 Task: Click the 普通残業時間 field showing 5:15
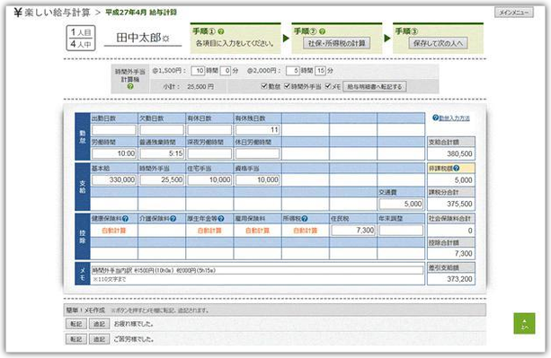click(x=162, y=153)
